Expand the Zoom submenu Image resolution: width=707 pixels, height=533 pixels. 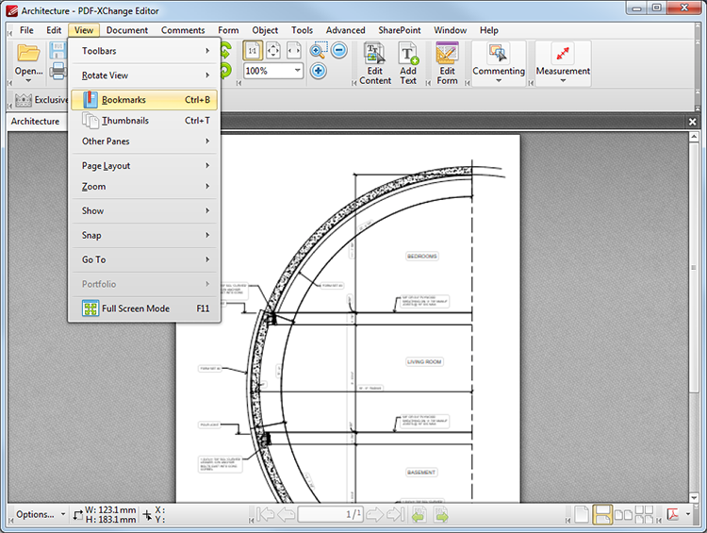click(x=144, y=187)
